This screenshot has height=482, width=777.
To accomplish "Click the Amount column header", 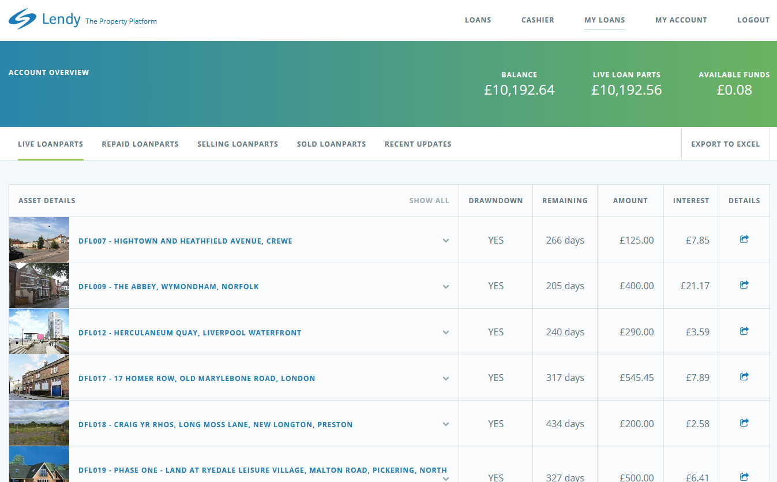I will tap(630, 201).
